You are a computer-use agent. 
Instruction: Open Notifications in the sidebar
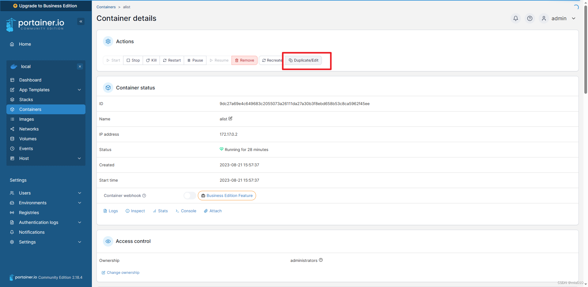point(46,232)
